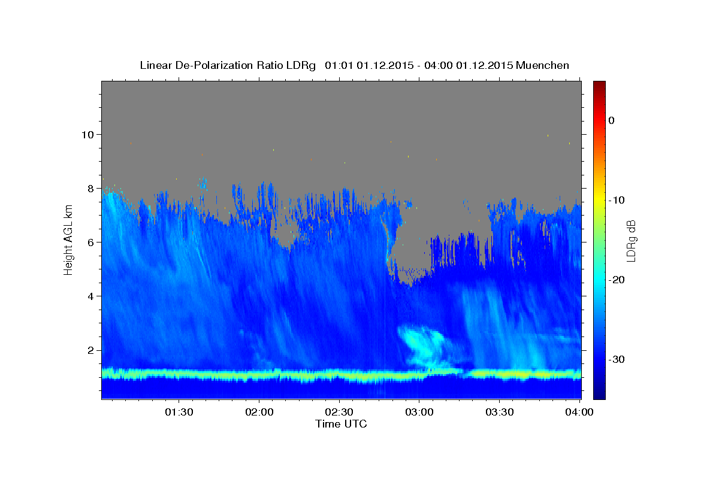Viewport: 719px width, 479px height.
Task: Click the 04:00 time tick label
Action: 579,412
